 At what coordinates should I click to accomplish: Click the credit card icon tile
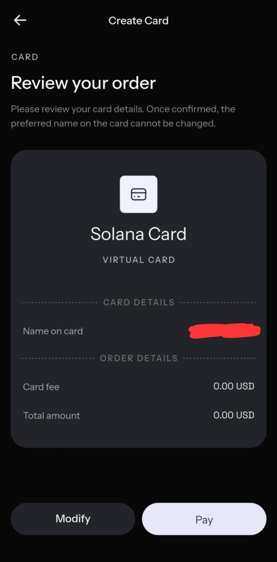point(138,194)
